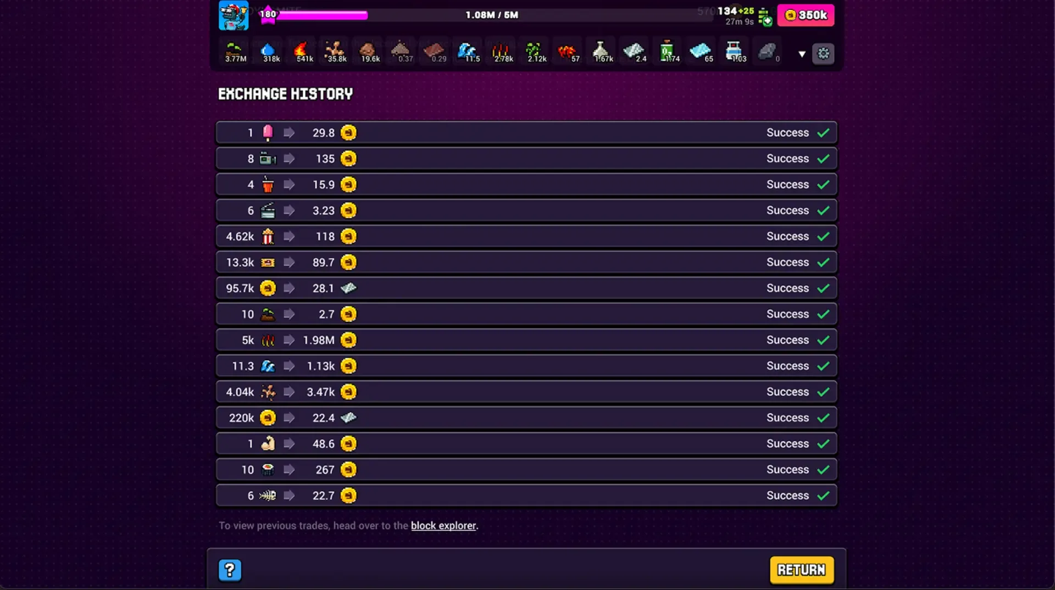This screenshot has width=1055, height=590.
Task: Select the seedling resource showing 3.77M
Action: (235, 53)
